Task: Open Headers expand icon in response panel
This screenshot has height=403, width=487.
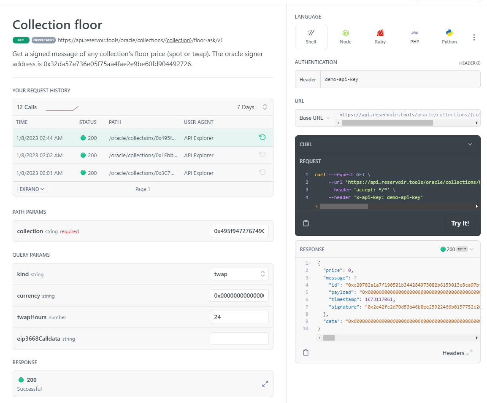Action: pyautogui.click(x=468, y=353)
